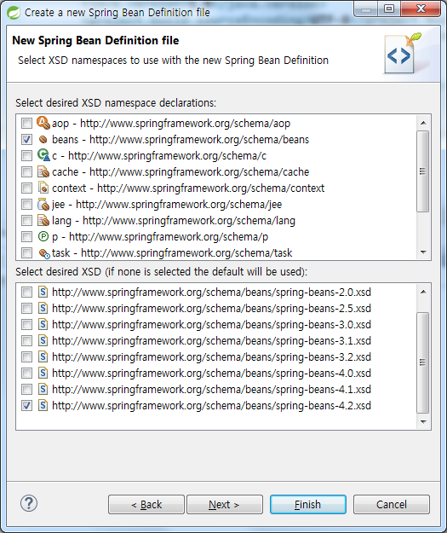Enable the aop namespace checkbox
The image size is (447, 533).
point(26,123)
